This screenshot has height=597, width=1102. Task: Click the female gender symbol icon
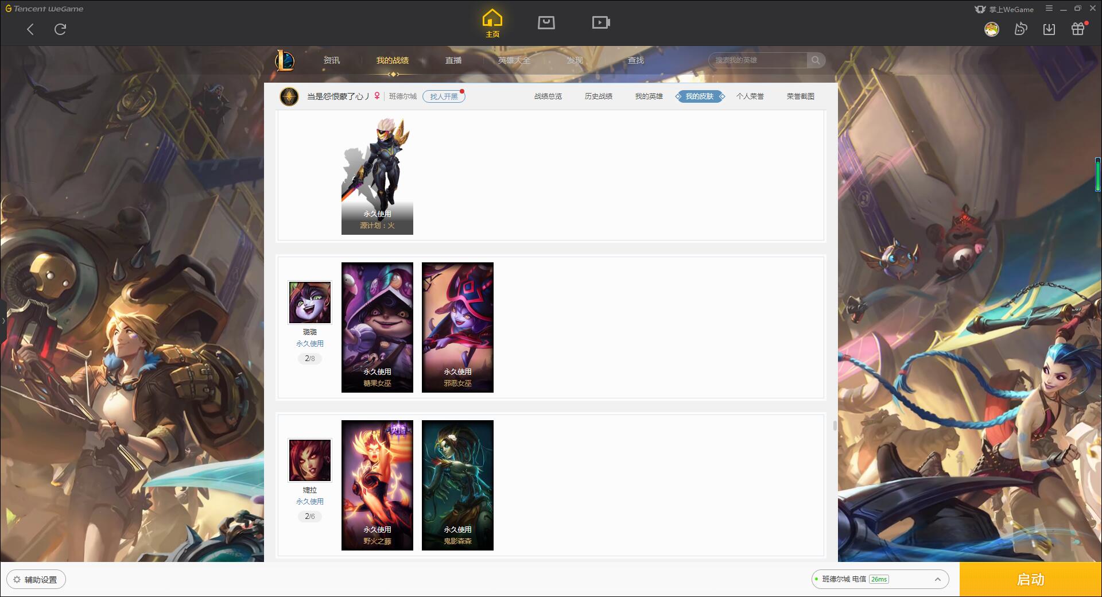click(377, 96)
